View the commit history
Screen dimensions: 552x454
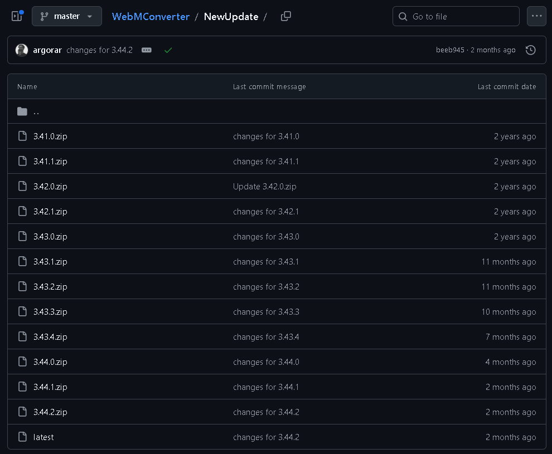pyautogui.click(x=530, y=50)
